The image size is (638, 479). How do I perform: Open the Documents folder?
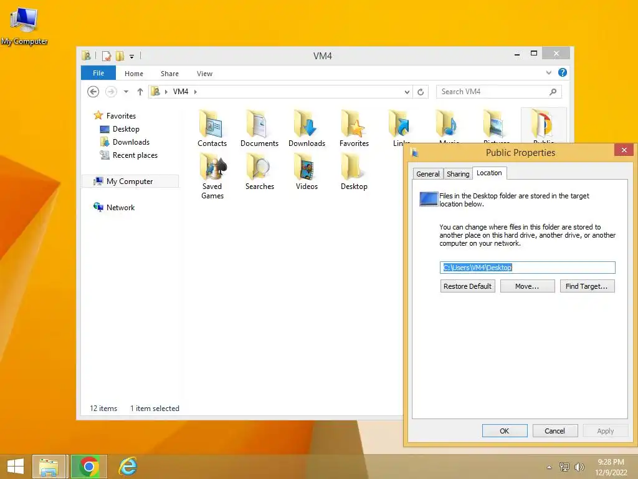pos(259,128)
